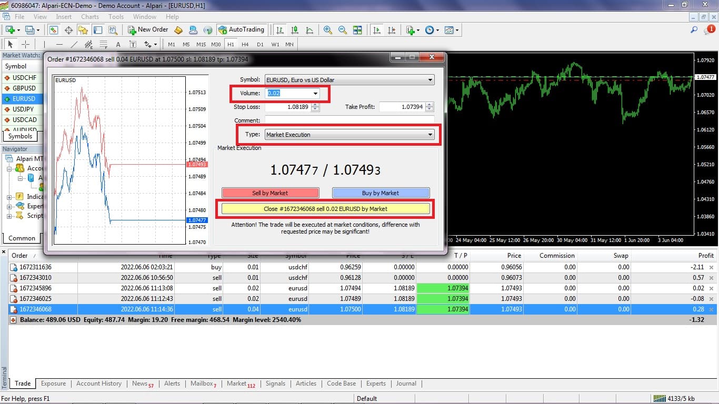Open the Tools menu
719x404 pixels.
point(116,17)
